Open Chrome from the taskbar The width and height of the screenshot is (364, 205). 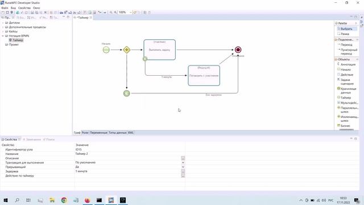pyautogui.click(x=64, y=200)
